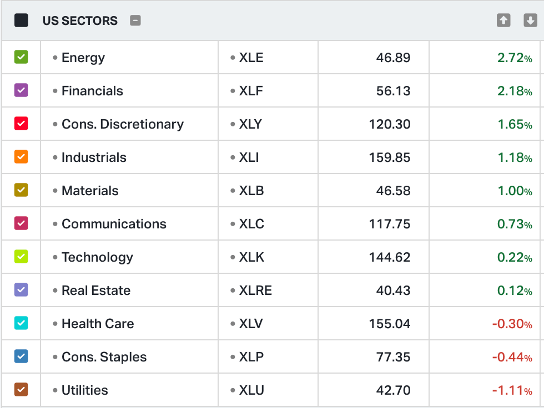Click the US SECTORS header title
The width and height of the screenshot is (544, 408).
pos(80,21)
